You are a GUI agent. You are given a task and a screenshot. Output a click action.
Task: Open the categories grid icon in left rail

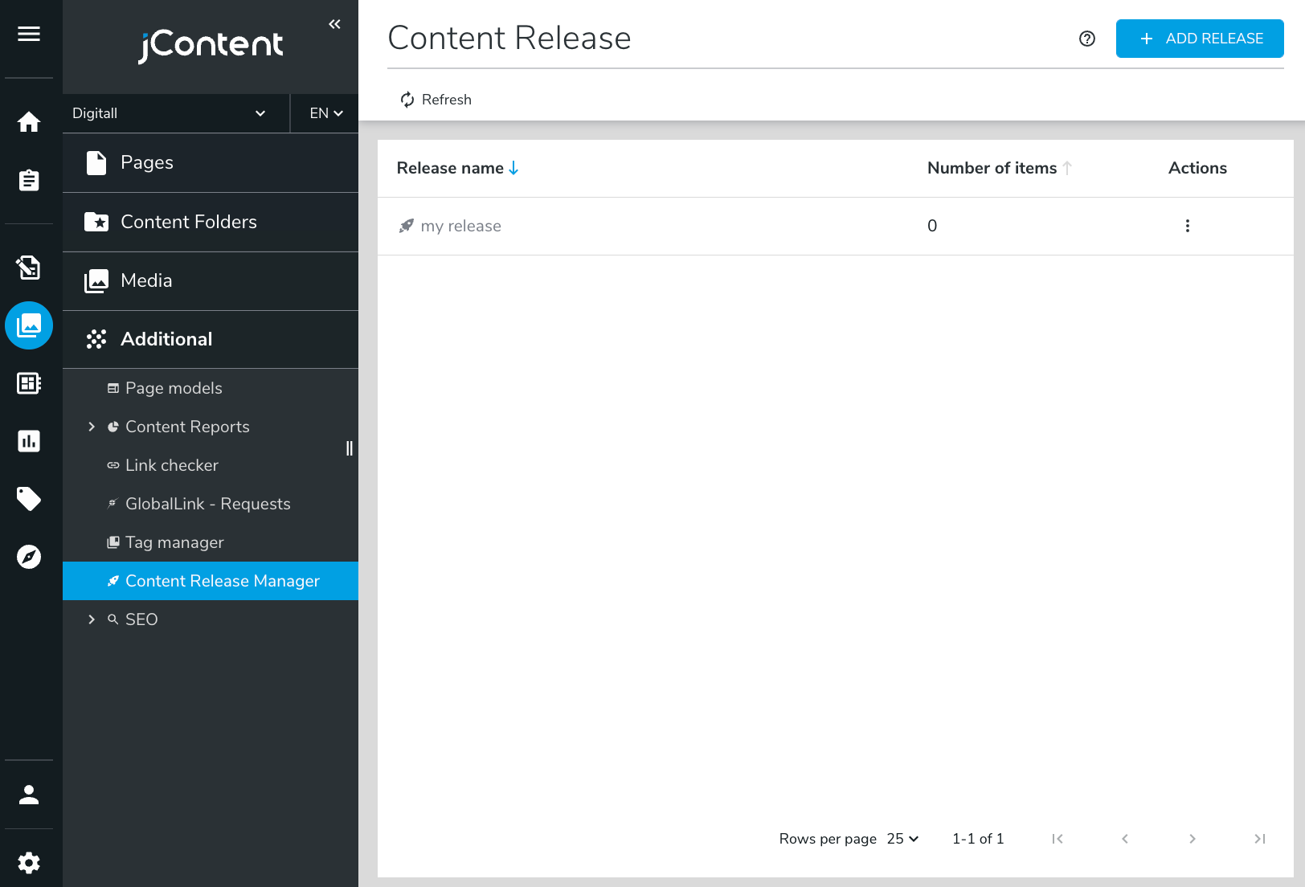click(x=29, y=383)
